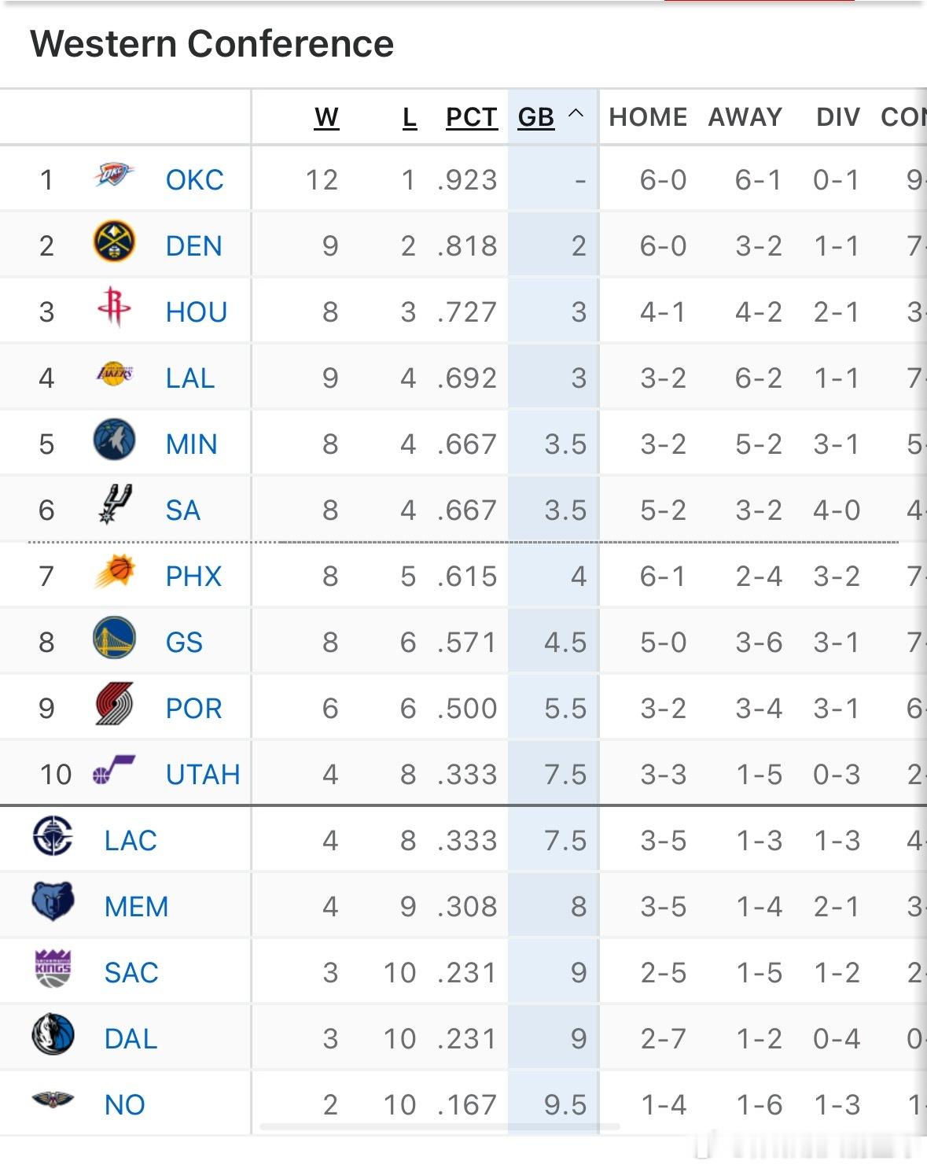Click the Oklahoma City Thunder logo icon
927x1168 pixels.
114,175
